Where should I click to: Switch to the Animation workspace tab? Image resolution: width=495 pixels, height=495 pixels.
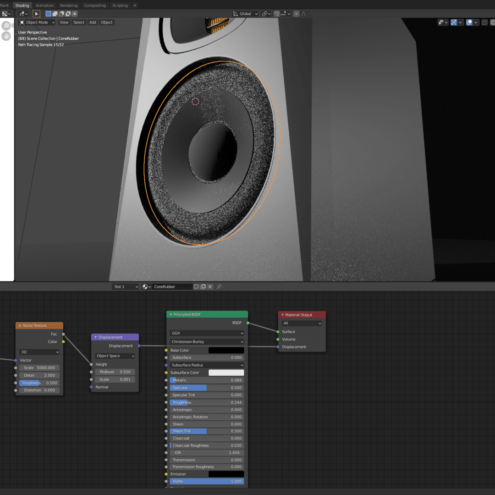tap(44, 5)
